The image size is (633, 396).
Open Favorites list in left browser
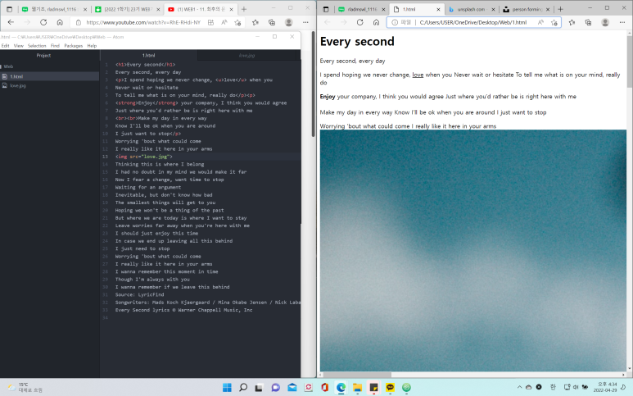tap(255, 23)
